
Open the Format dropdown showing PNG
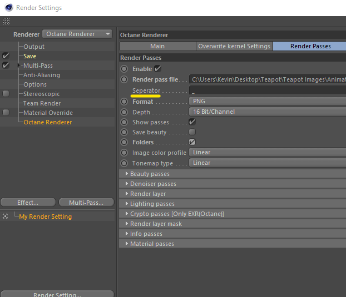click(x=268, y=101)
